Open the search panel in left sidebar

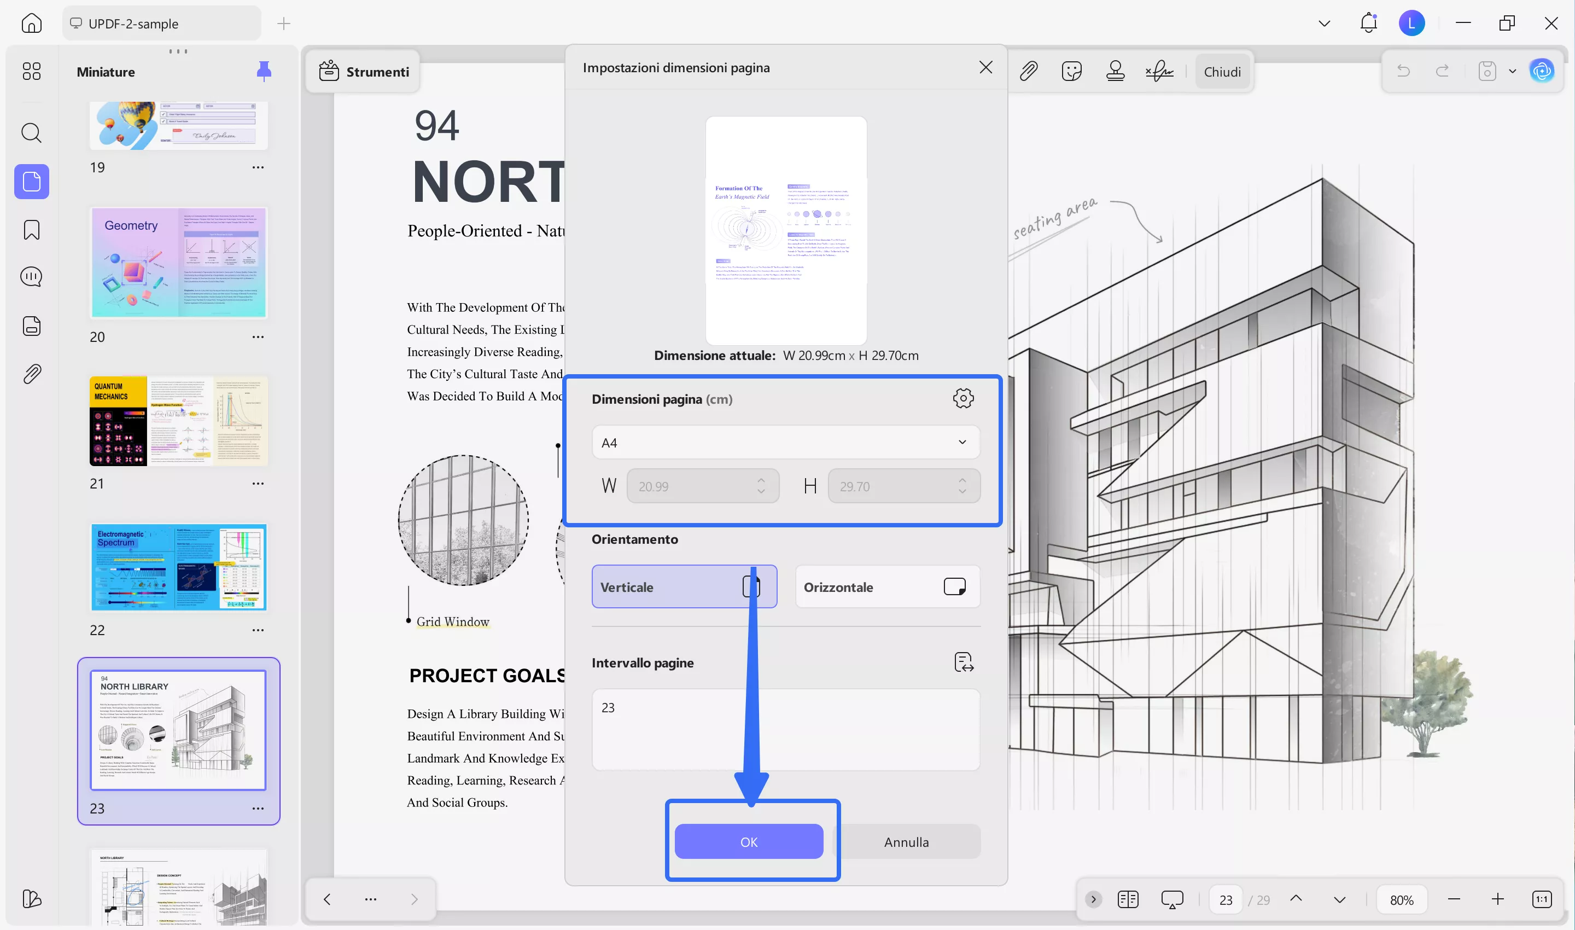click(x=31, y=133)
